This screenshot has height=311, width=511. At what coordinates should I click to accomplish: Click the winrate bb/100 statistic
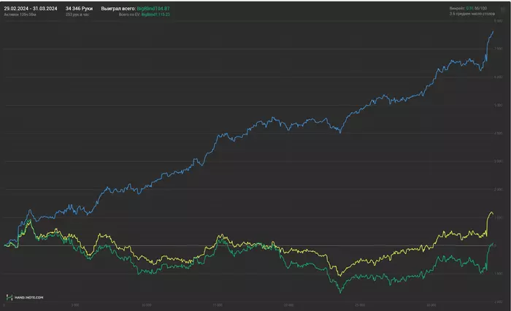point(468,8)
